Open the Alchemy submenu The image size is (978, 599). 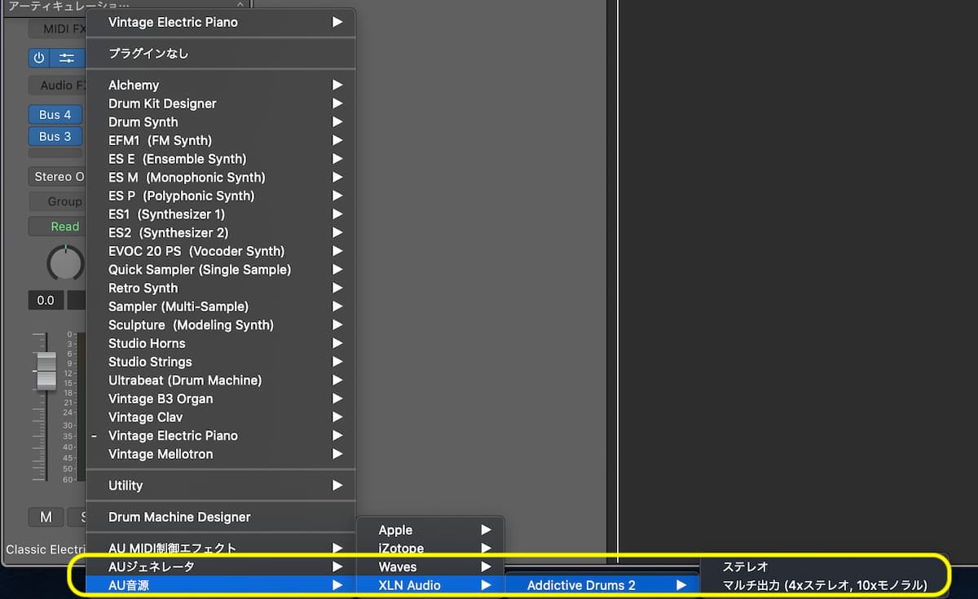point(222,85)
